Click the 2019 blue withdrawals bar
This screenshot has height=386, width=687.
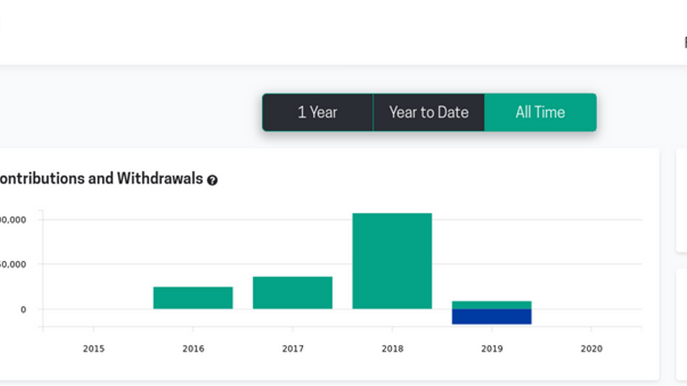tap(492, 317)
